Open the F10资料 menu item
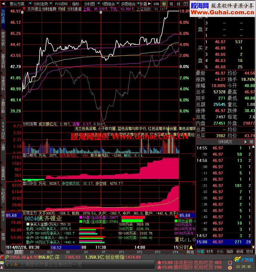Screen dimensions: 256x272 [x=61, y=4]
